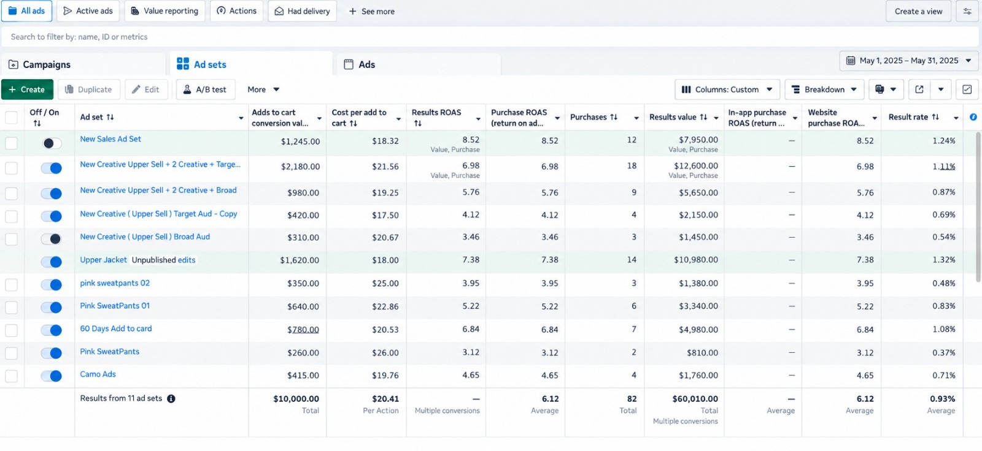Viewport: 982px width, 451px height.
Task: Check the box for pink sweatpants 02
Action: (x=12, y=285)
